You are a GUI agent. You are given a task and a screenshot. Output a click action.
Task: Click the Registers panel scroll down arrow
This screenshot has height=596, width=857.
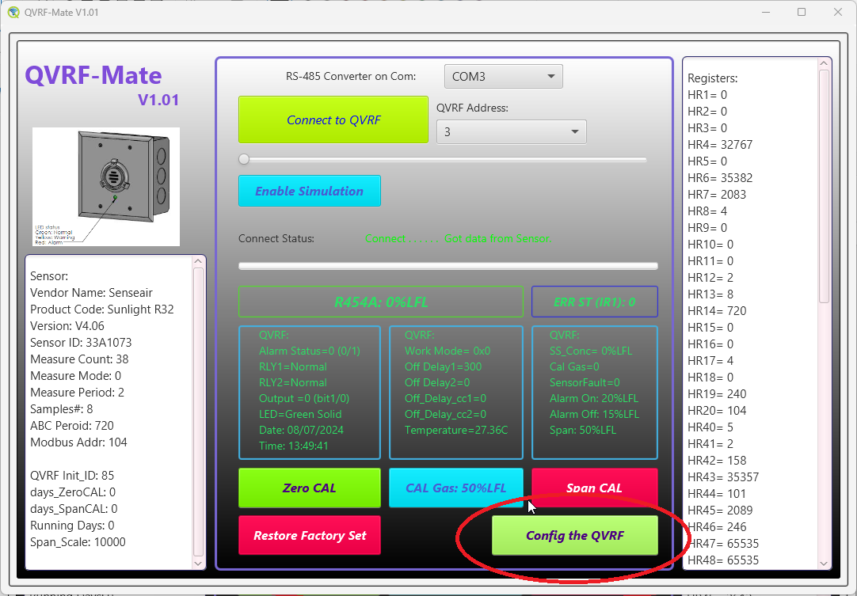(x=825, y=564)
